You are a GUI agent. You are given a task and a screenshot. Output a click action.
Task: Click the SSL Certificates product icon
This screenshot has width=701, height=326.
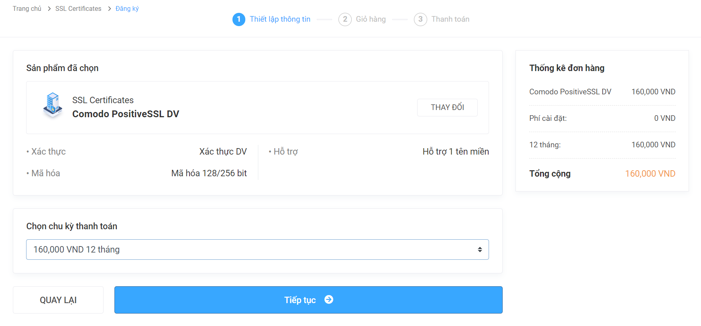[53, 105]
